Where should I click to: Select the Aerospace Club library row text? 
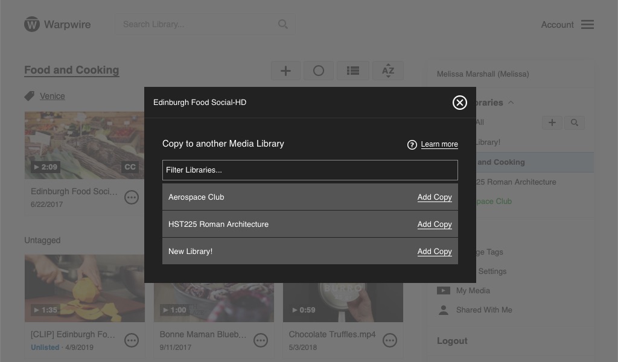(196, 197)
